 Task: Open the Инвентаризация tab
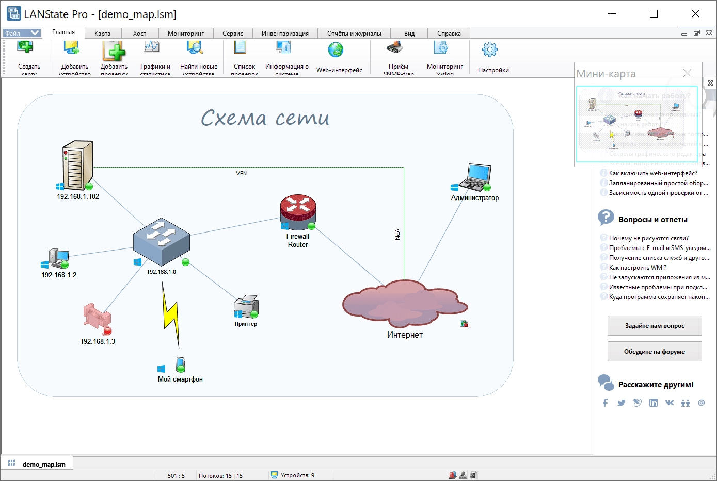pos(285,34)
